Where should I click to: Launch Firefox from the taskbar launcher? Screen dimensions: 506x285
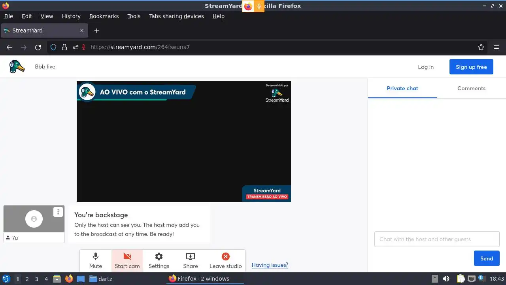pos(69,279)
